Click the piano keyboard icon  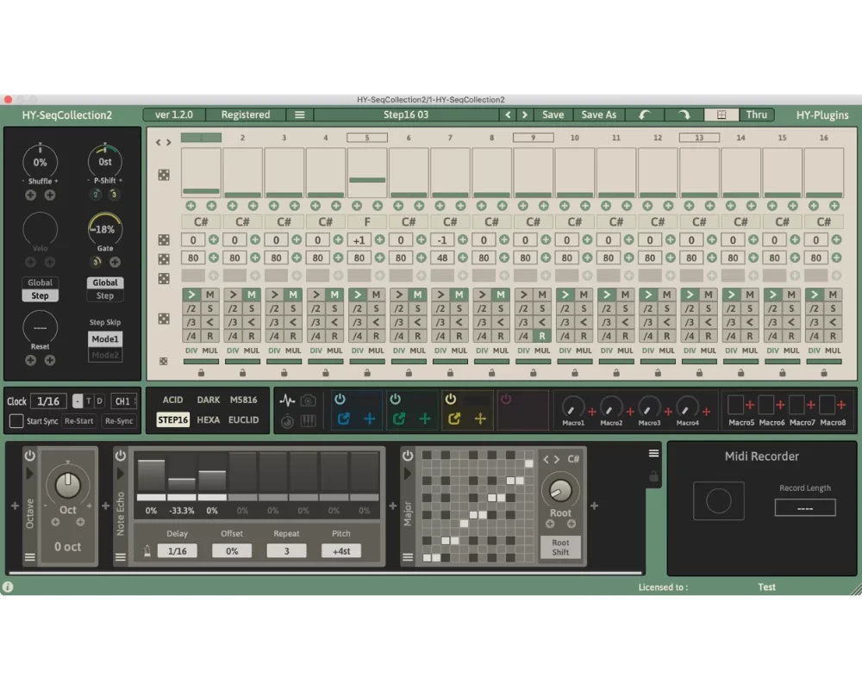pyautogui.click(x=309, y=421)
